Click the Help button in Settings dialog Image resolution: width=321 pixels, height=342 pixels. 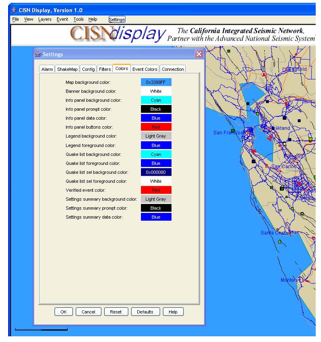pos(173,312)
